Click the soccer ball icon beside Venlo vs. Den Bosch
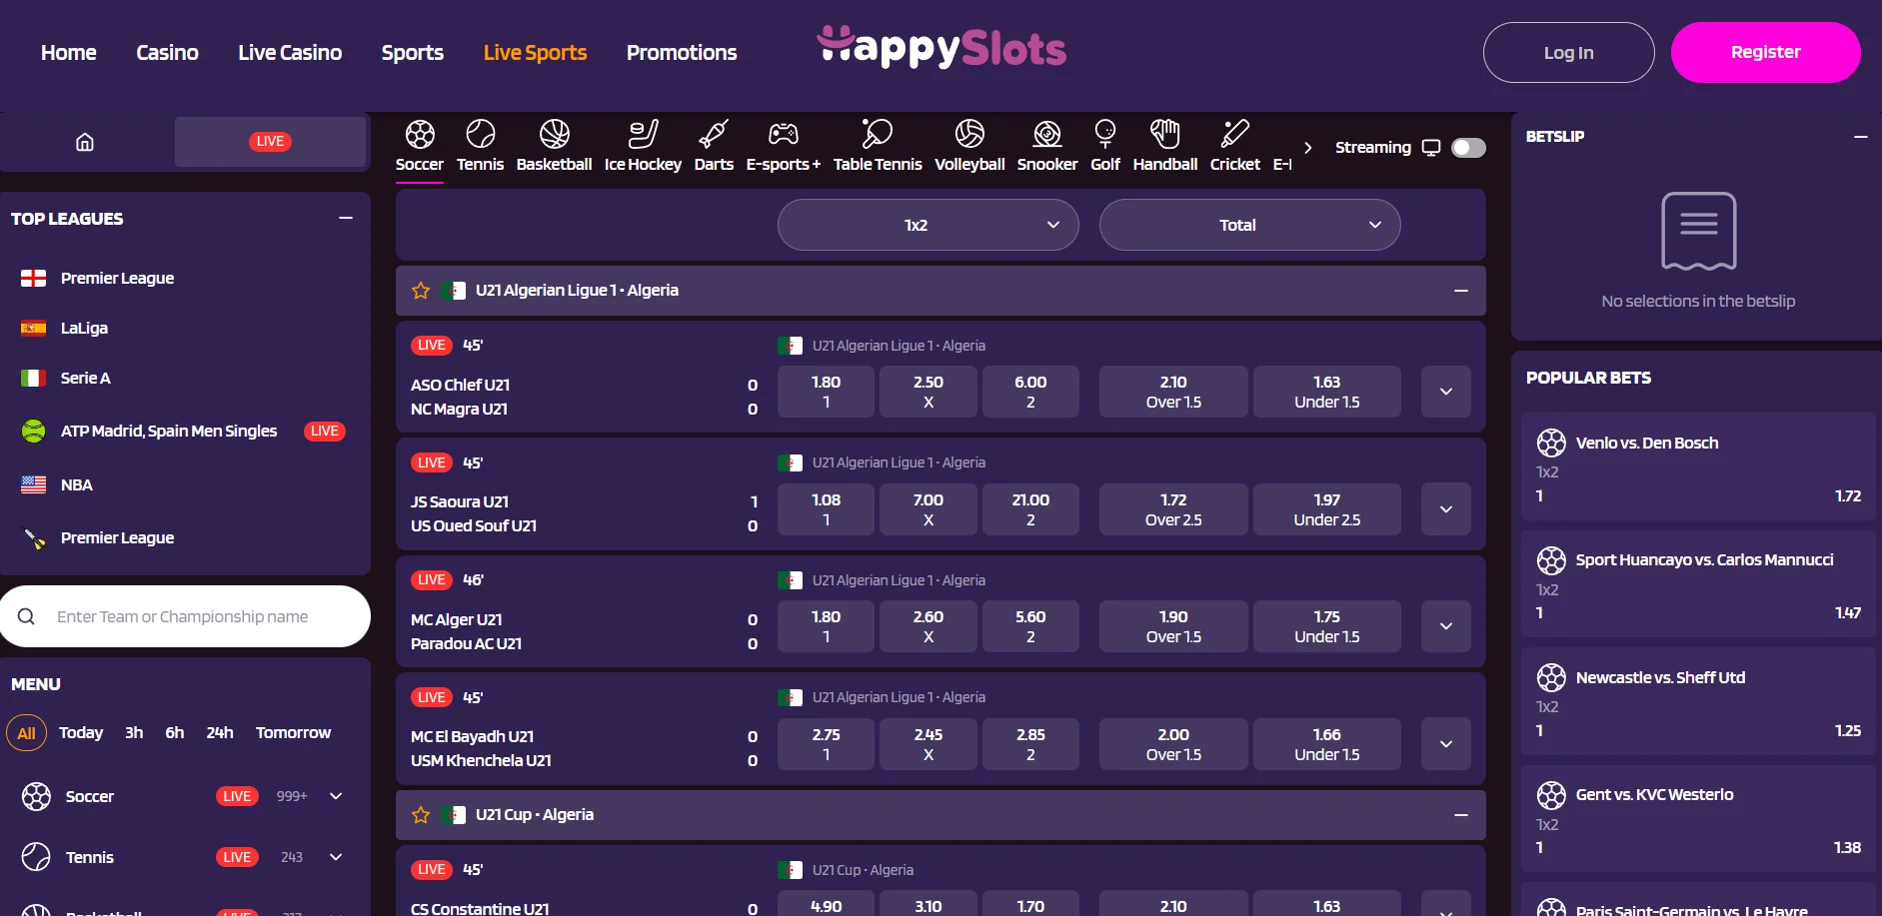1882x916 pixels. 1551,443
